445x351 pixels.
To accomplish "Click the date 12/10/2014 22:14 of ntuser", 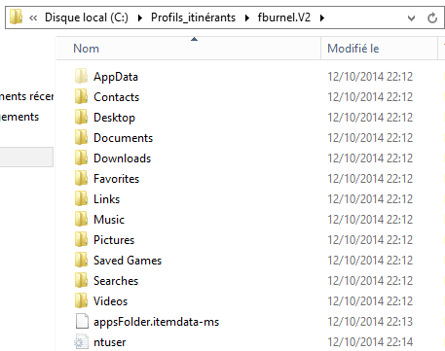I will coord(370,342).
